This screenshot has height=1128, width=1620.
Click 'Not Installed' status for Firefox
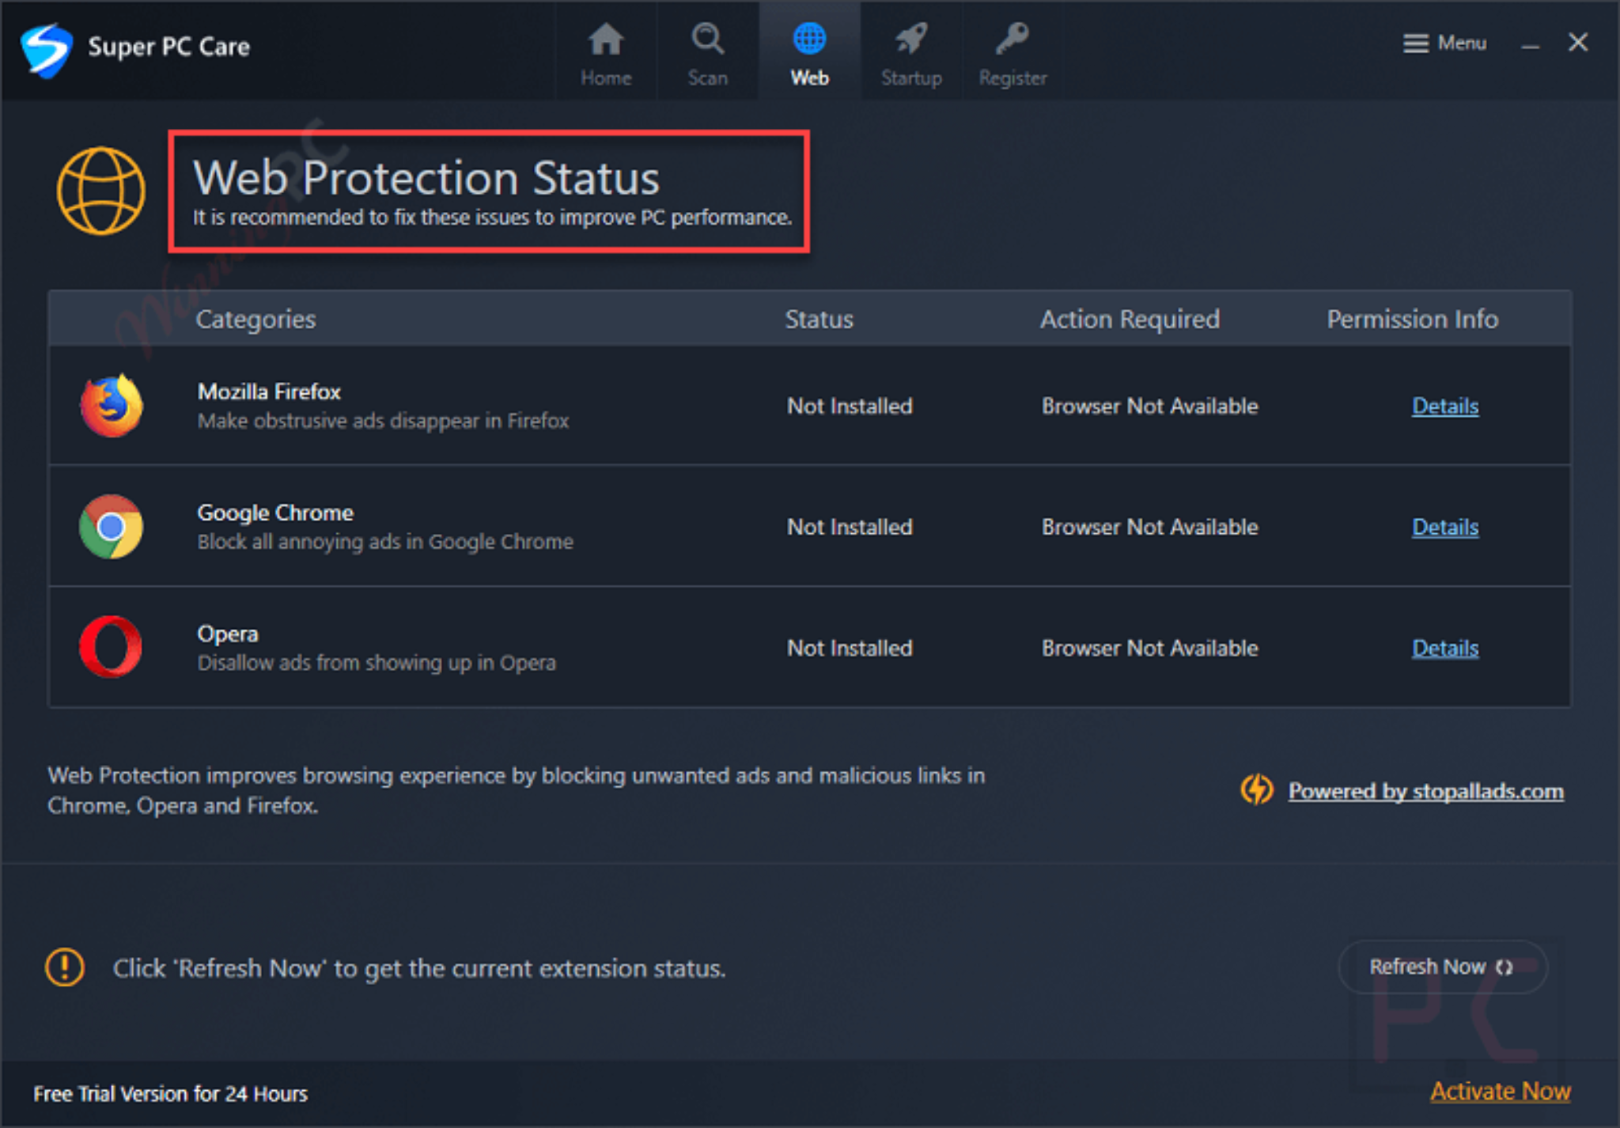(x=850, y=406)
